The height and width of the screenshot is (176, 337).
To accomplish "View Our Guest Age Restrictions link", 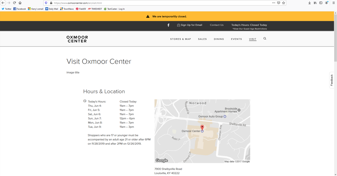I will [250, 29].
